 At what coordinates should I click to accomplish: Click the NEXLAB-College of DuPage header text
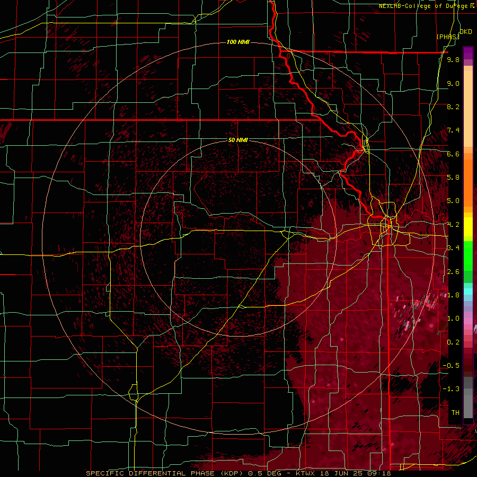[427, 6]
